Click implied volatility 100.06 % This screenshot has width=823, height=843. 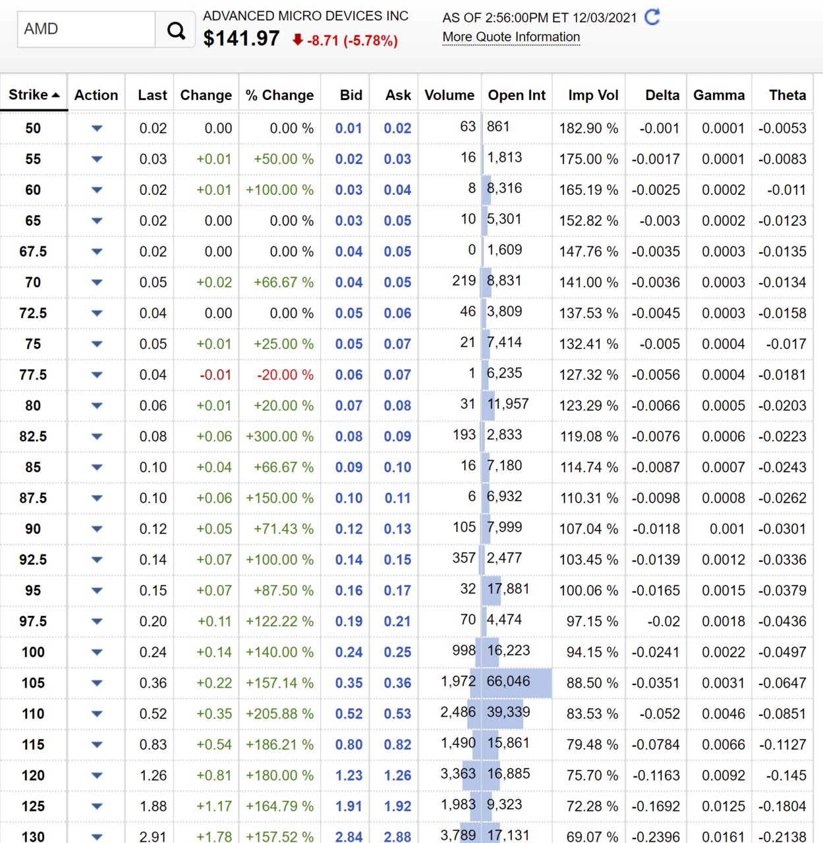pos(588,591)
